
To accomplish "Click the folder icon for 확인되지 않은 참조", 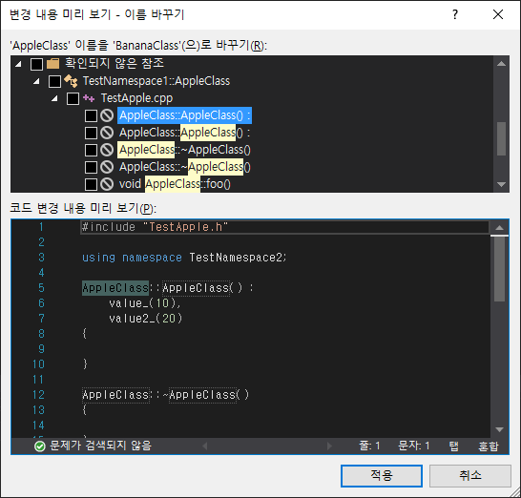I will (x=52, y=63).
